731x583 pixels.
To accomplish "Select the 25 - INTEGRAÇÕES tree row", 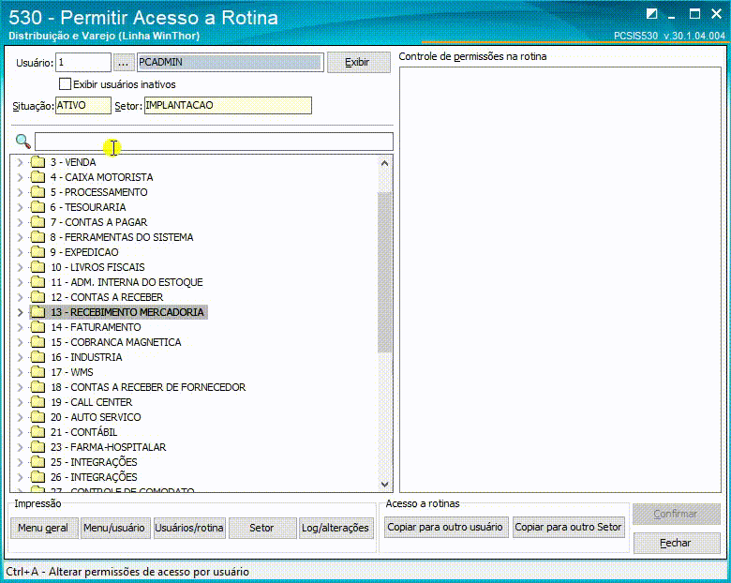I will point(94,462).
